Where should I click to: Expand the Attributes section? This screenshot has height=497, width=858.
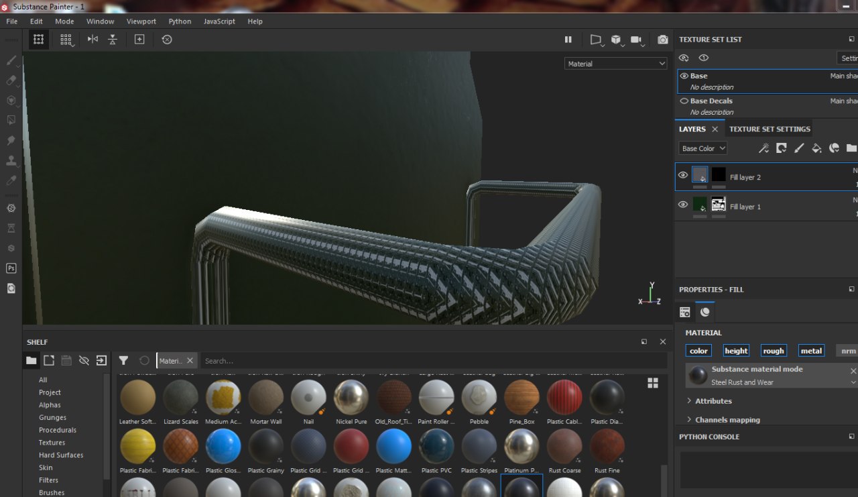pyautogui.click(x=713, y=401)
